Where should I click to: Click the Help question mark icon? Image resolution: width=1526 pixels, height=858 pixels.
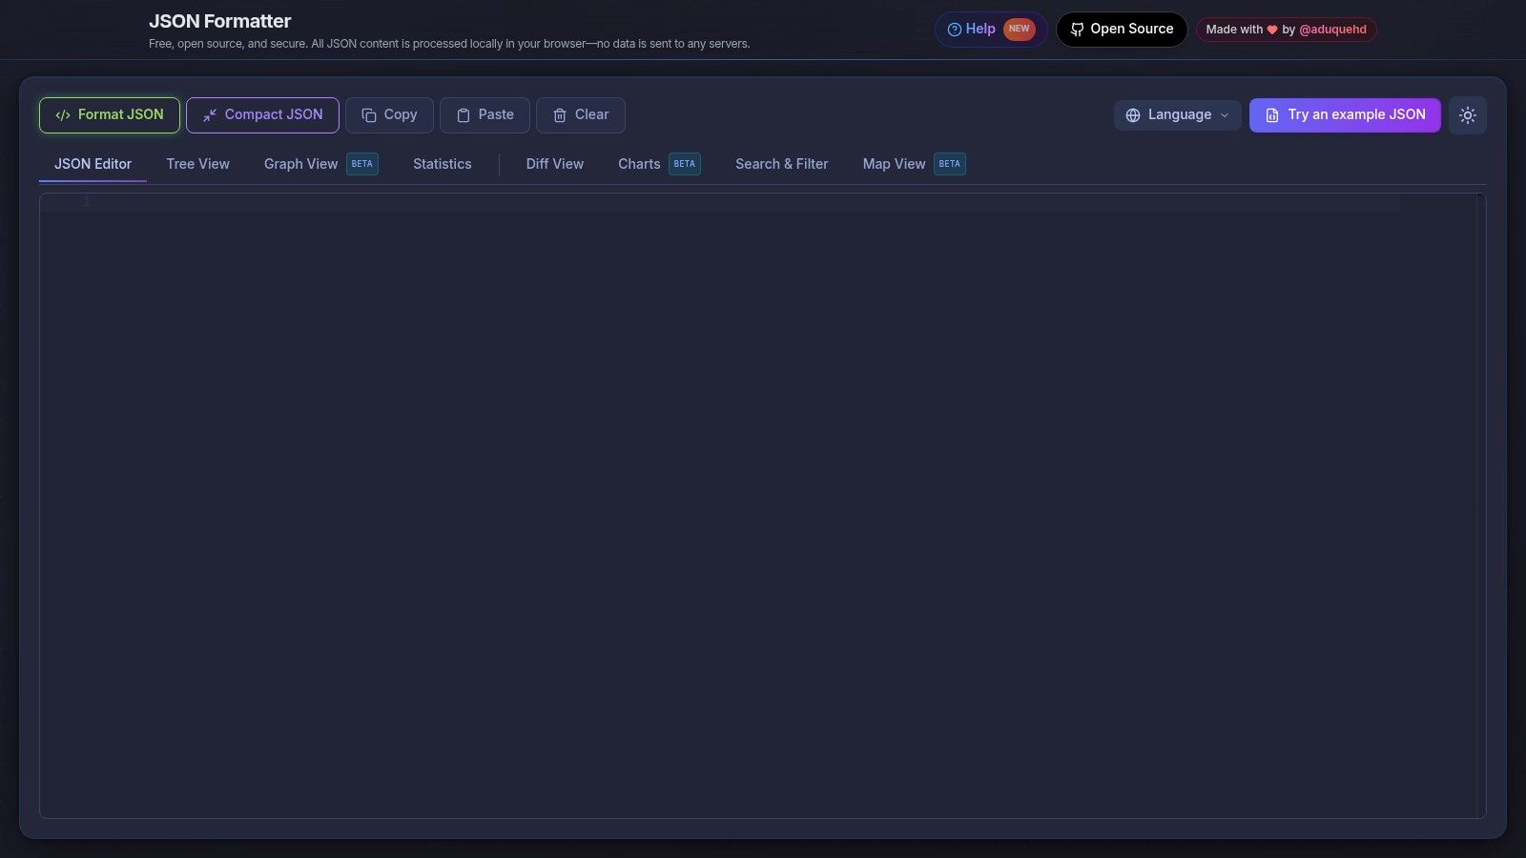954,30
